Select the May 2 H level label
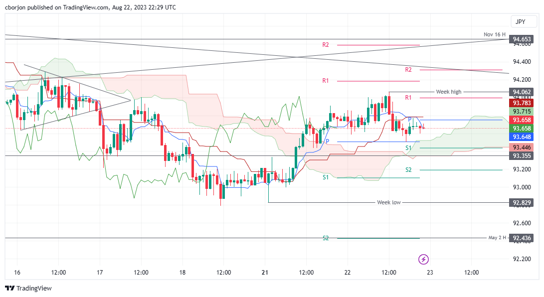The image size is (544, 297). pyautogui.click(x=497, y=238)
